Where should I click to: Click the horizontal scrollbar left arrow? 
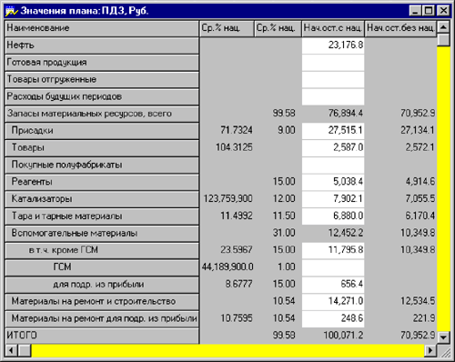coord(11,350)
